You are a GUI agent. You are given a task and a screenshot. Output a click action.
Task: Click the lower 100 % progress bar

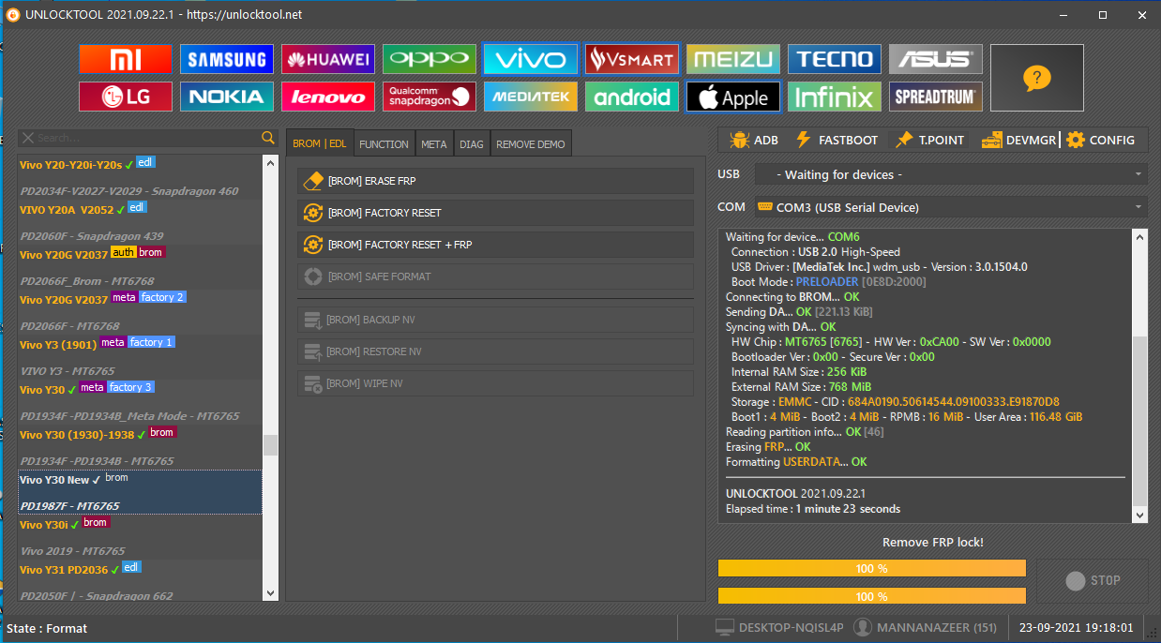(872, 595)
